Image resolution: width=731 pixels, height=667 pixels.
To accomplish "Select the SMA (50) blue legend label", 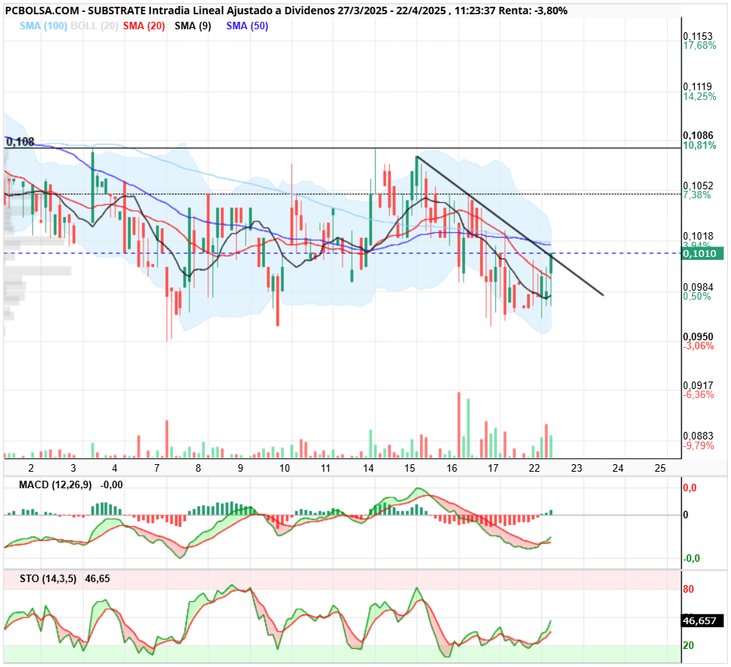I will coord(247,26).
